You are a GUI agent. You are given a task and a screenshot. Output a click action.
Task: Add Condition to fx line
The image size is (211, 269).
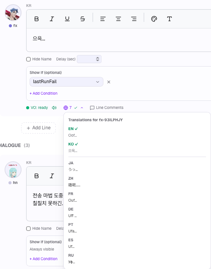[43, 94]
